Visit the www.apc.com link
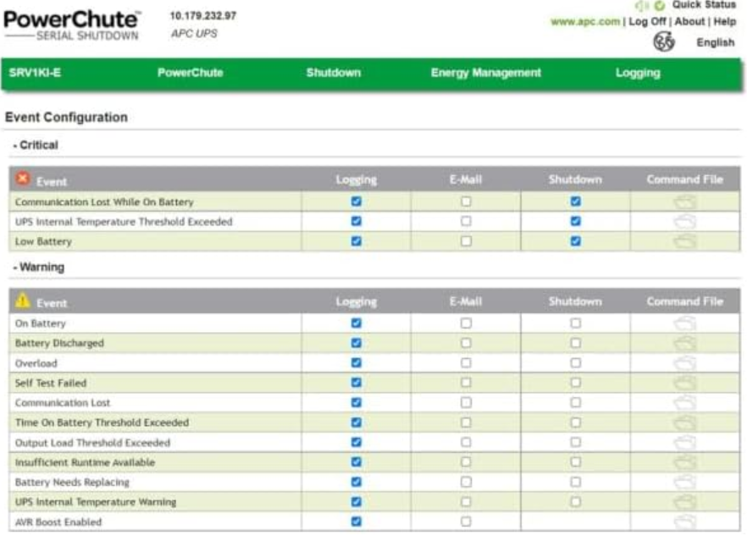 585,21
